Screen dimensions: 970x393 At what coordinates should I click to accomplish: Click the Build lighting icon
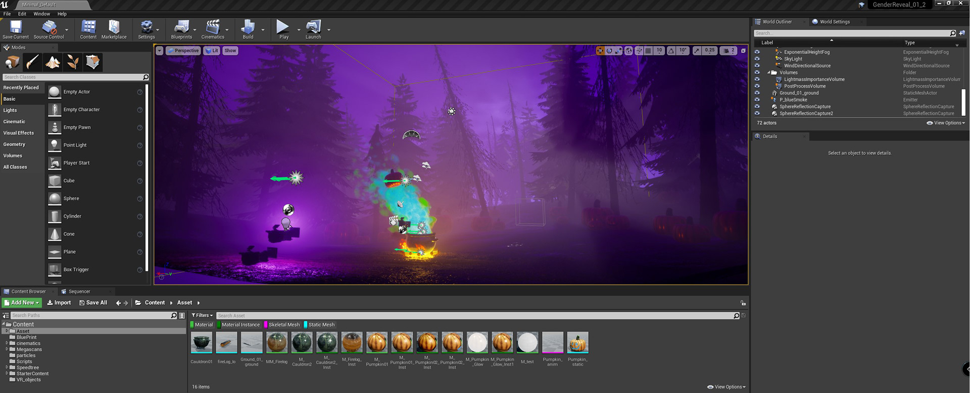point(248,29)
